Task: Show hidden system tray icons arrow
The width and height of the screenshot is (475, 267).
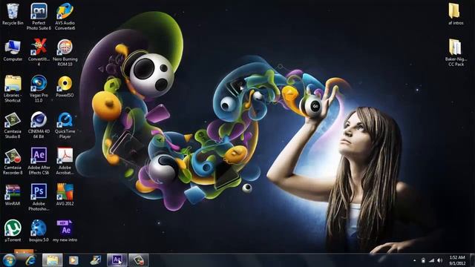Action: 414,260
